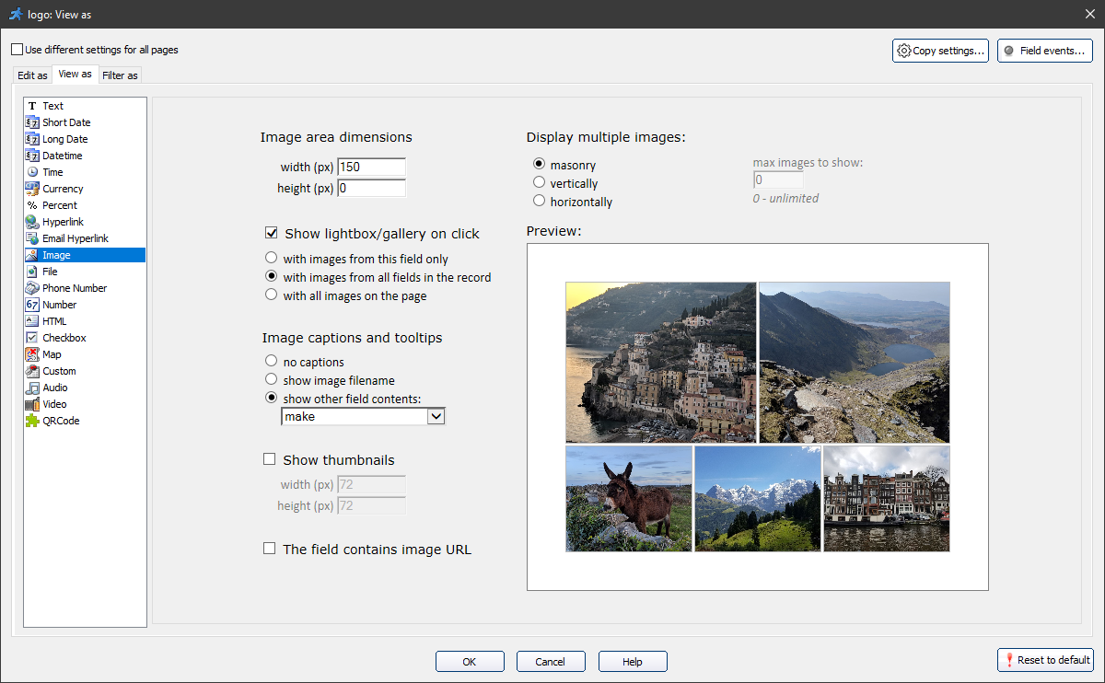Viewport: 1105px width, 683px height.
Task: Click the Copy settings button
Action: (941, 51)
